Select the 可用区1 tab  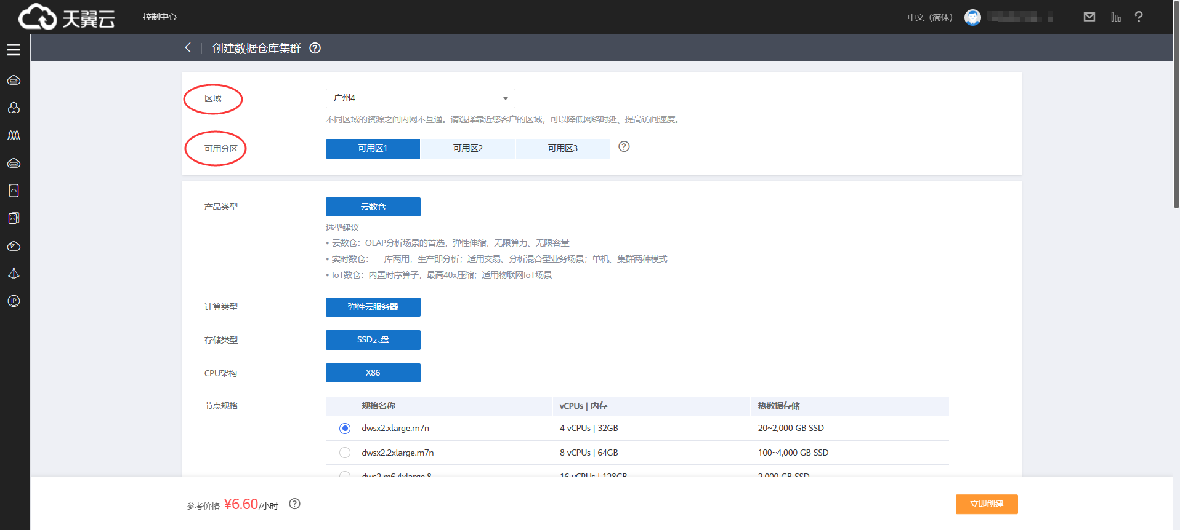pyautogui.click(x=373, y=148)
